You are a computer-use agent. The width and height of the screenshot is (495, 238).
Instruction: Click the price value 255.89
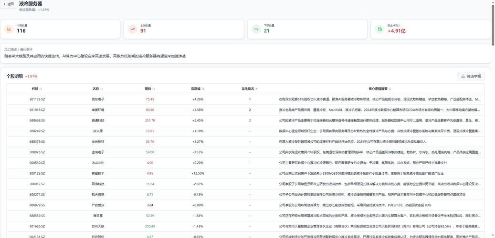click(150, 227)
